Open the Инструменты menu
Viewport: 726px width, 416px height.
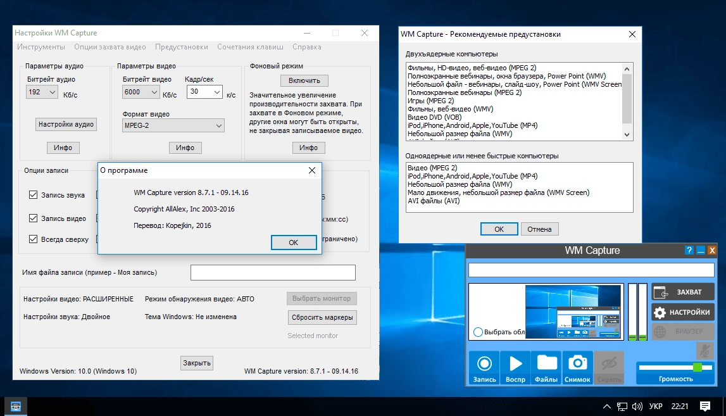click(41, 47)
